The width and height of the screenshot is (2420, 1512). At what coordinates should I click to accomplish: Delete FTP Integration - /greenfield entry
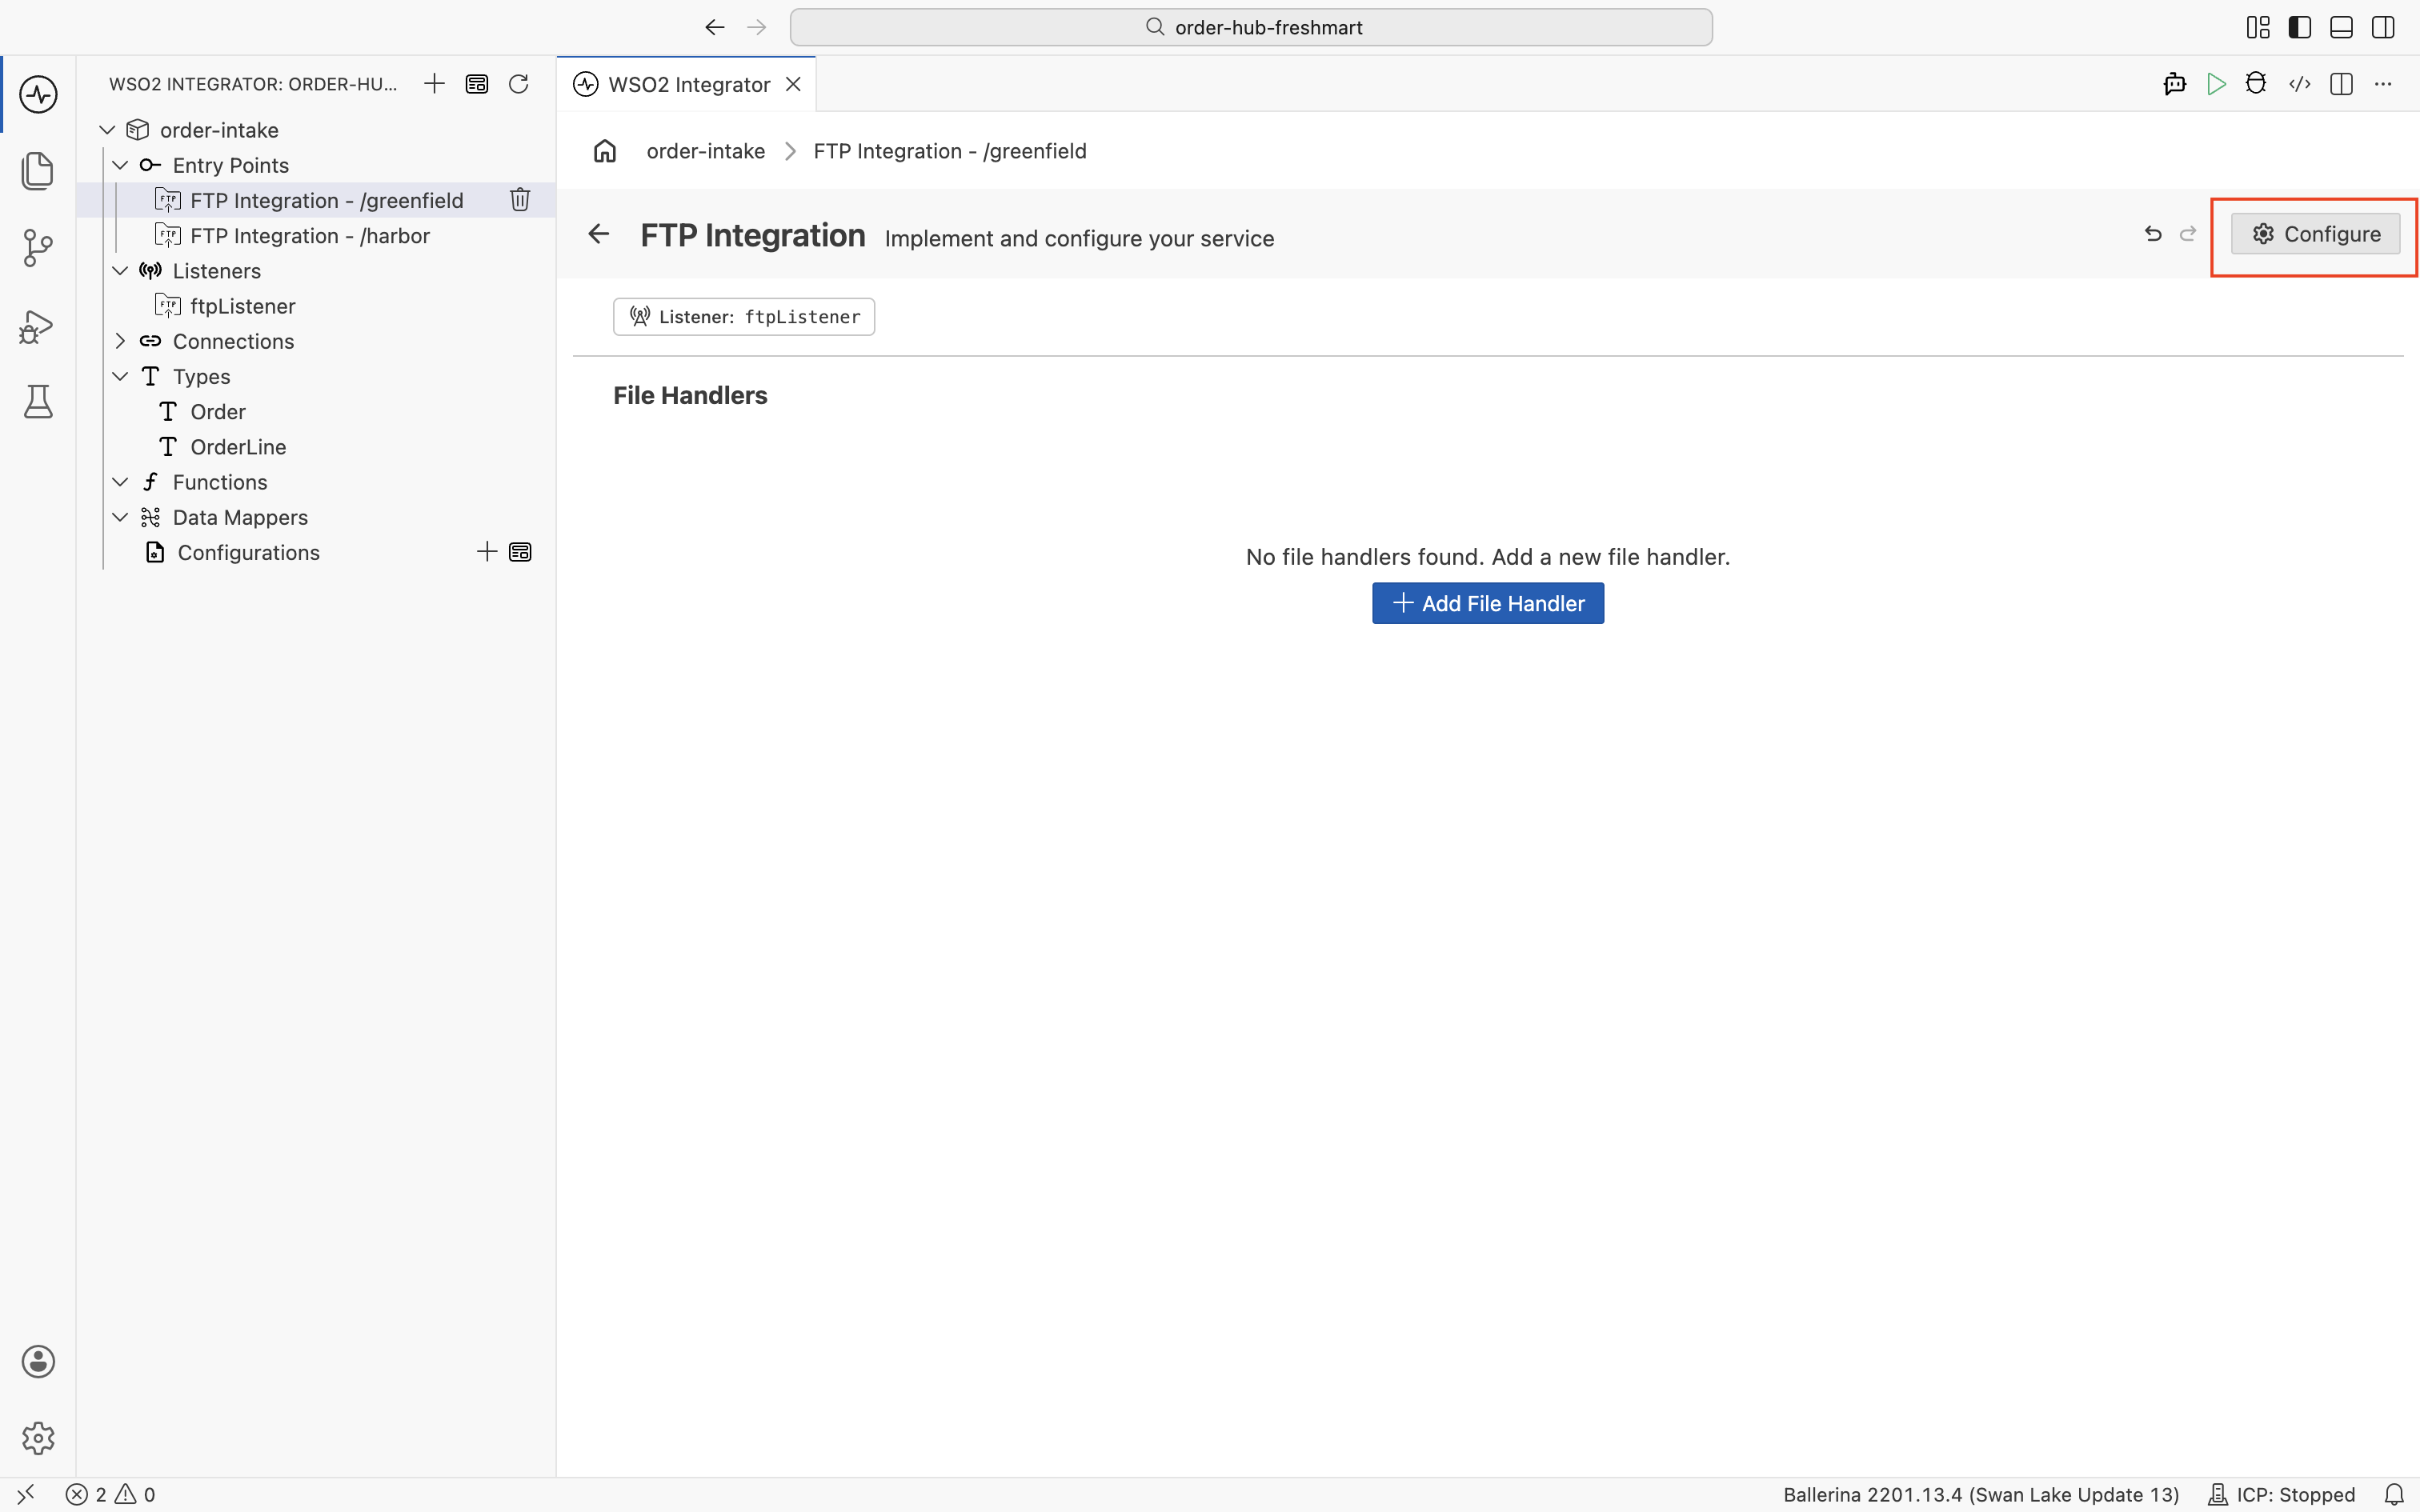coord(520,200)
